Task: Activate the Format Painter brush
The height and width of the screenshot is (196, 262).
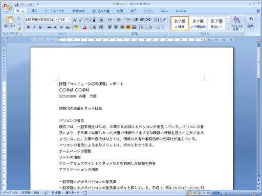Action: point(19,29)
